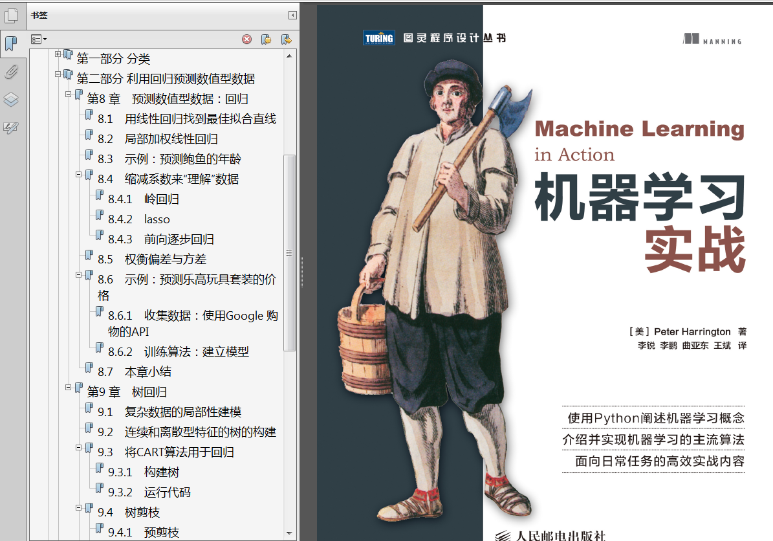
Task: Go to bookmark 8.6.1 收集数据
Action: (x=193, y=324)
